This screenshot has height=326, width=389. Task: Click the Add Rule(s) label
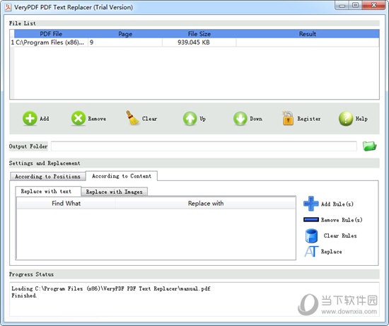coord(337,204)
